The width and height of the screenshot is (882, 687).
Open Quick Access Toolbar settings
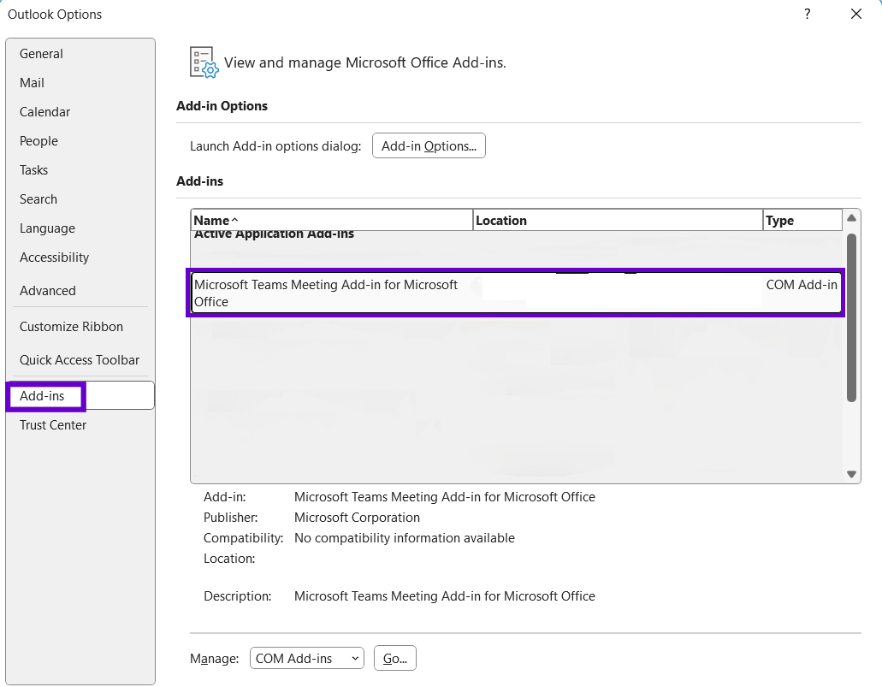click(80, 360)
